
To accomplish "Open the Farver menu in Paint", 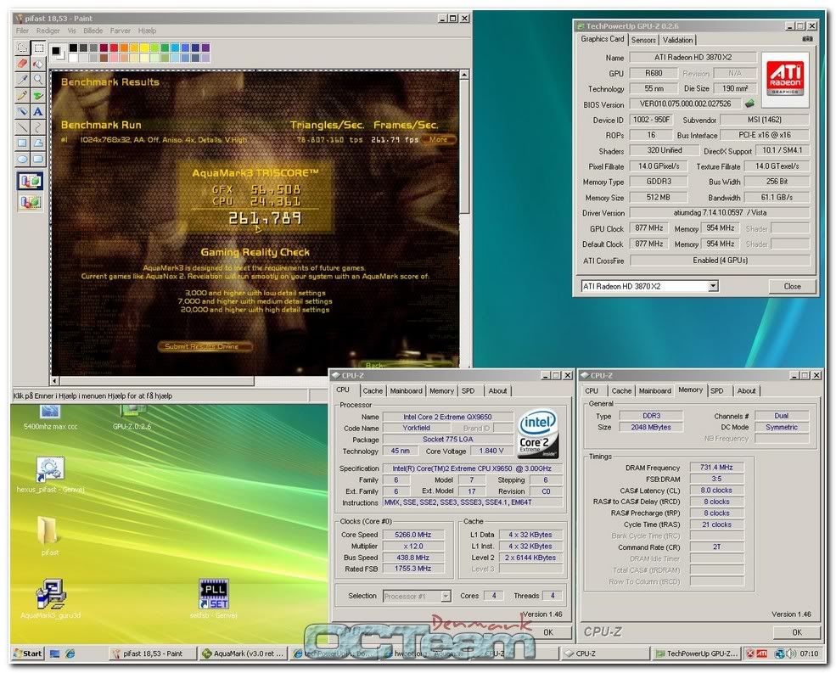I will tap(121, 31).
